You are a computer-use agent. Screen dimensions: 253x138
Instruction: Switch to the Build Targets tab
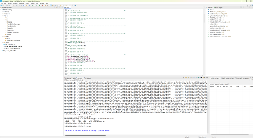tap(219, 8)
